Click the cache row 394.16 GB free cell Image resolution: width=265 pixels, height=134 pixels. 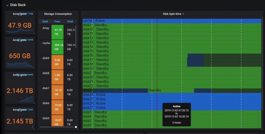tap(58, 47)
